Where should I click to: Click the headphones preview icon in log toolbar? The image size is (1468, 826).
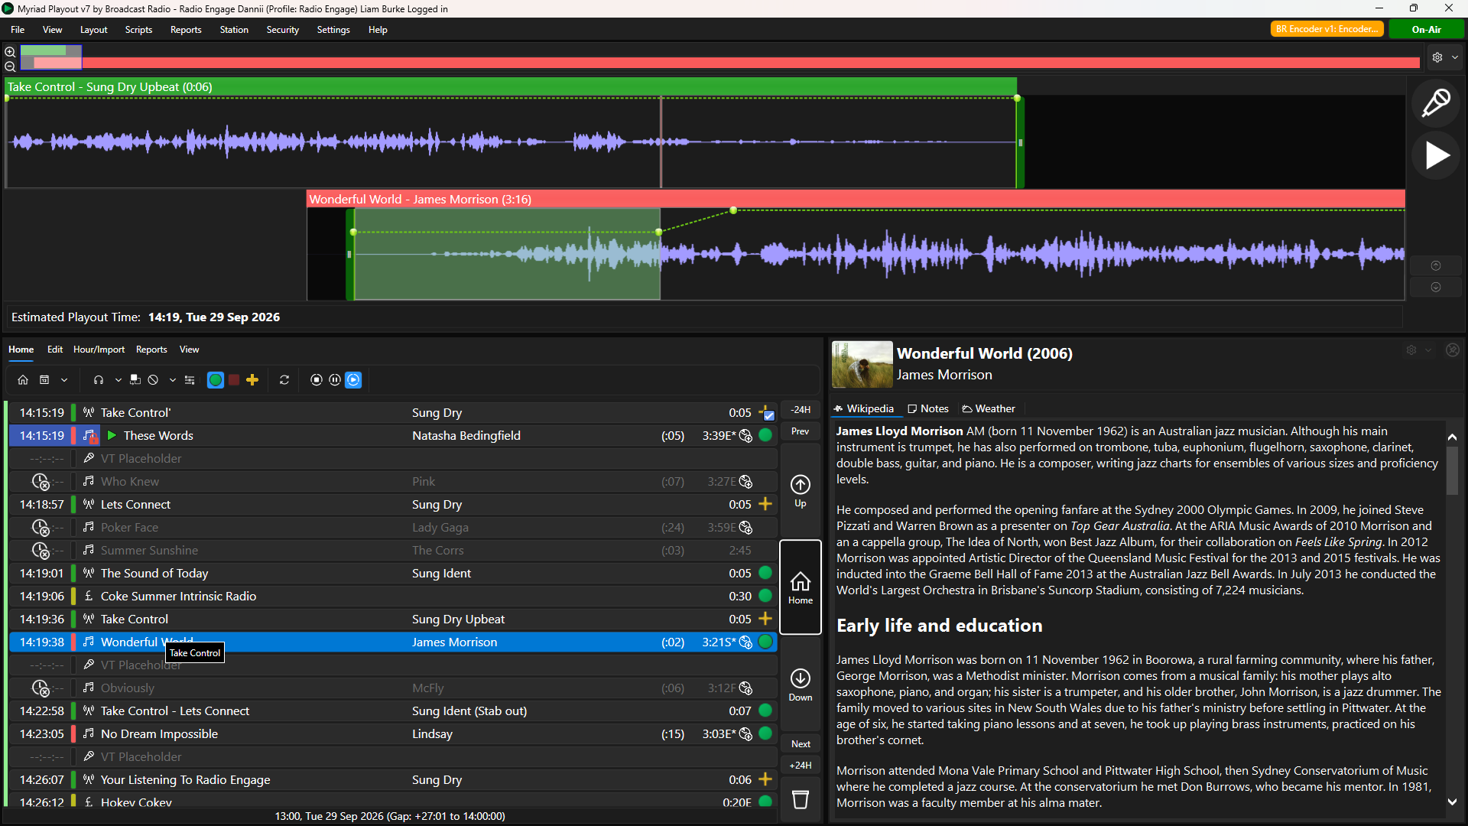[x=98, y=380]
